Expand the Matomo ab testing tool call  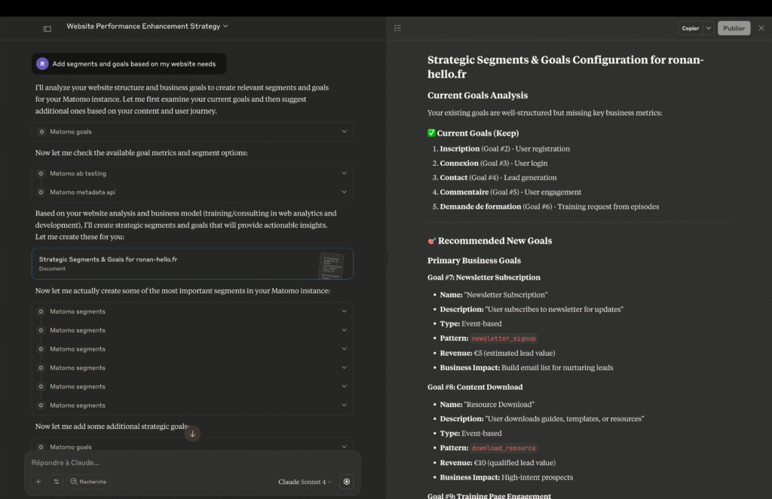pyautogui.click(x=344, y=172)
